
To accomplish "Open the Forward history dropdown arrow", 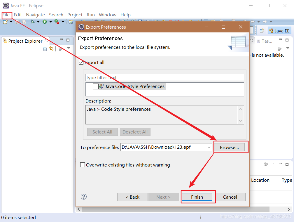I will click(x=271, y=22).
